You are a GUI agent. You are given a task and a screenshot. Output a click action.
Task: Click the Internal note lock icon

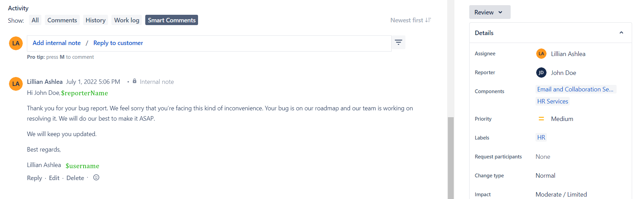click(135, 81)
